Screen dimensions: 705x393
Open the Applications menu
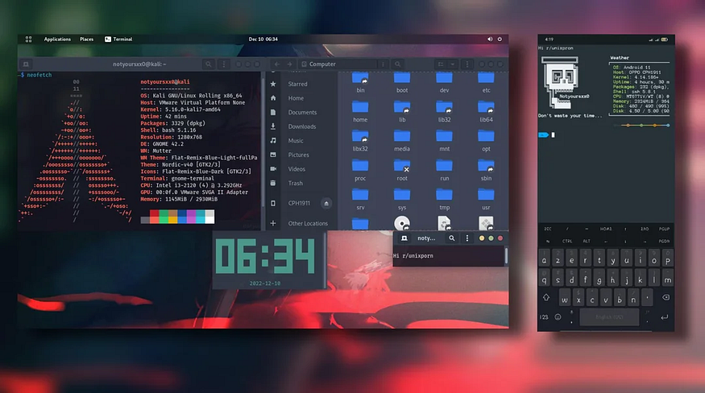tap(57, 39)
